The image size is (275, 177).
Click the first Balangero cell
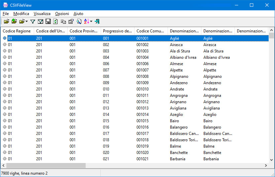[x=179, y=127]
